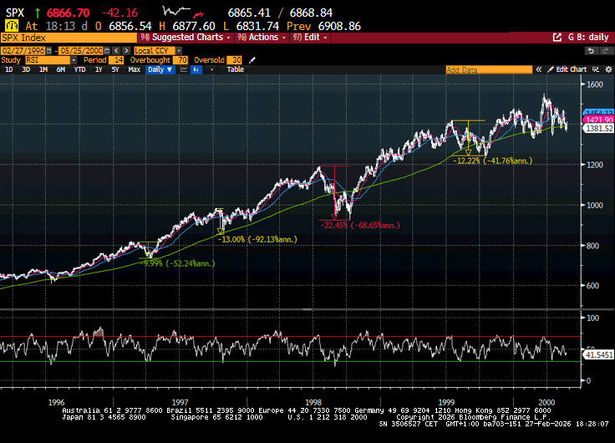Open the chart settings gear icon

(x=606, y=69)
